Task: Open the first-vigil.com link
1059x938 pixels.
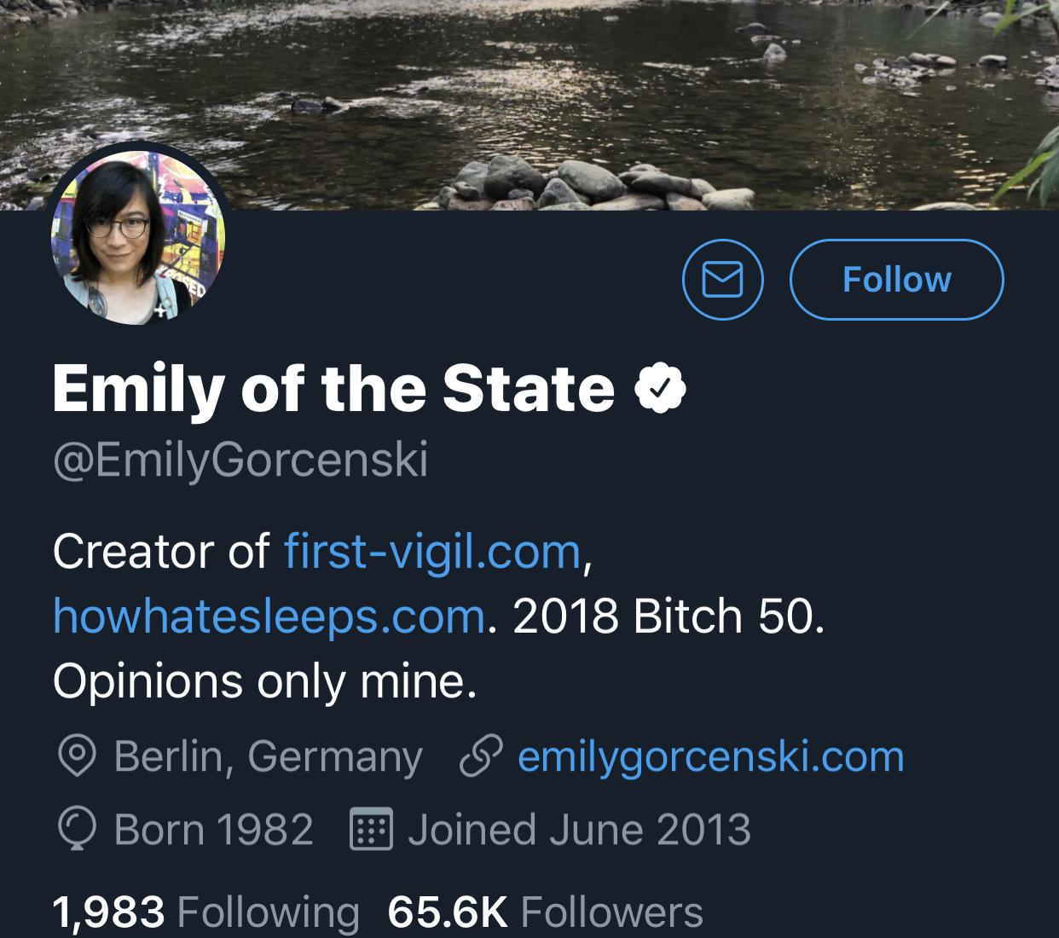Action: pos(432,551)
